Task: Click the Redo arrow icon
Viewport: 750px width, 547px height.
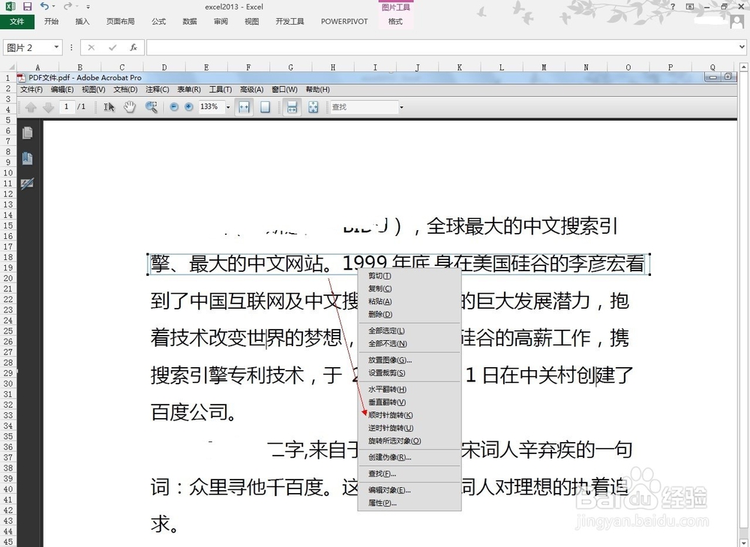Action: pyautogui.click(x=67, y=6)
